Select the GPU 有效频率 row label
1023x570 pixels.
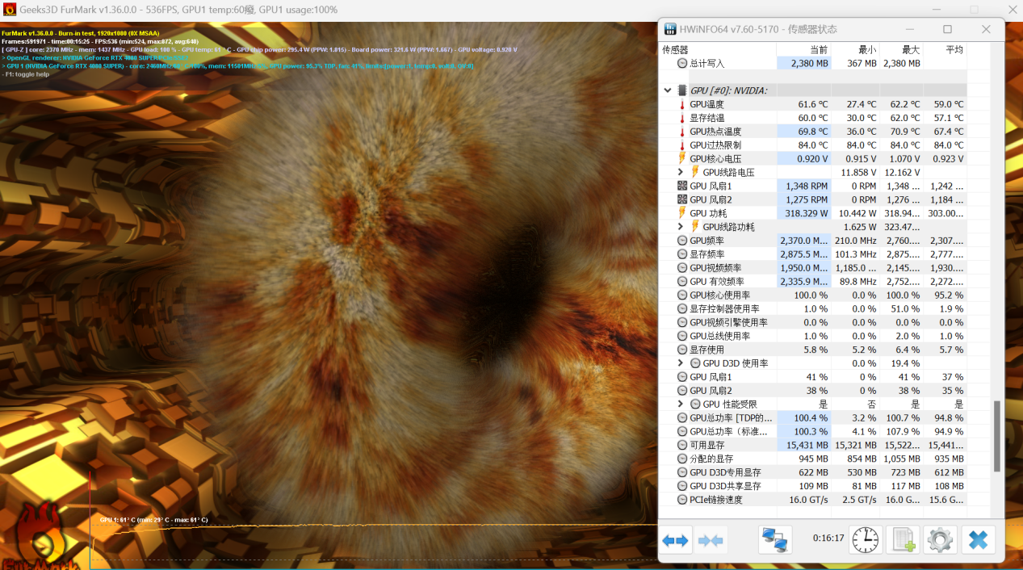pos(718,282)
